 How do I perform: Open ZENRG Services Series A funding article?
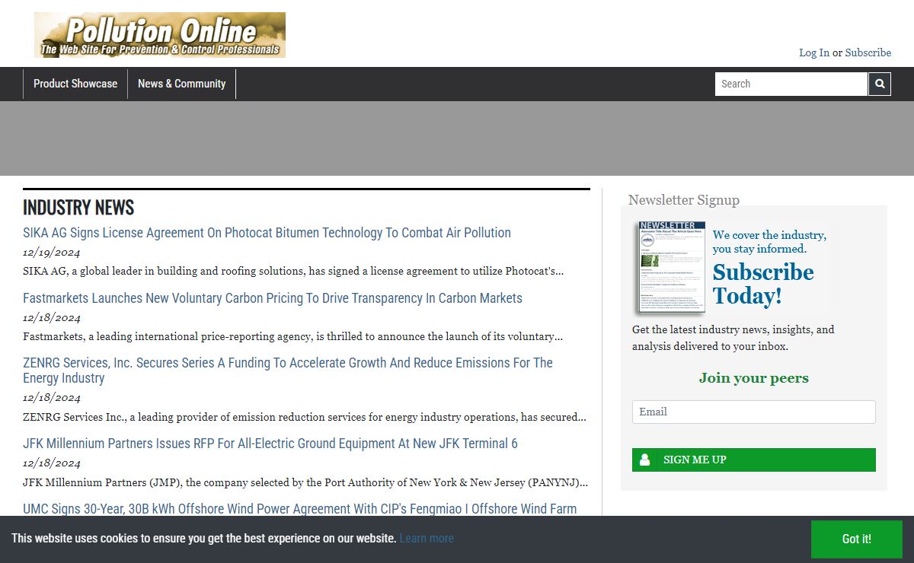click(x=288, y=371)
